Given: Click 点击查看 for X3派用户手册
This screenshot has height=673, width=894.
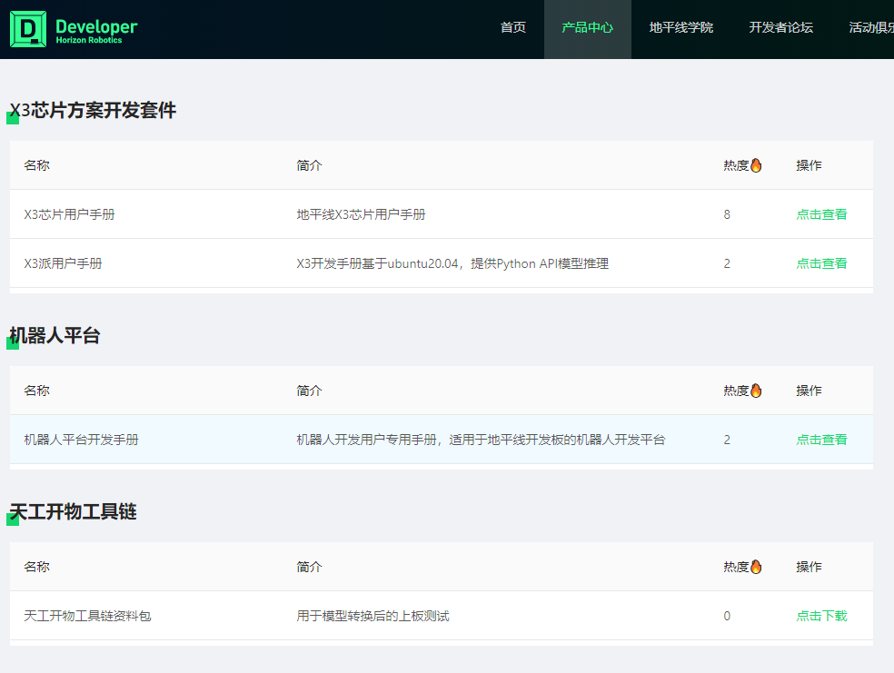Looking at the screenshot, I should pos(821,263).
